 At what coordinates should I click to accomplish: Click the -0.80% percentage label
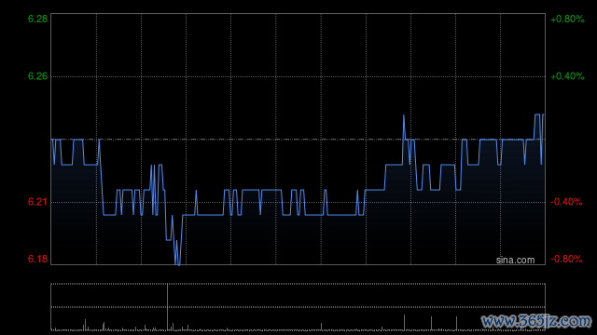click(x=566, y=259)
